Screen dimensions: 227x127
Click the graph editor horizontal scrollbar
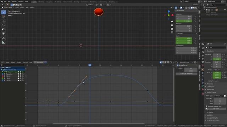99,123
